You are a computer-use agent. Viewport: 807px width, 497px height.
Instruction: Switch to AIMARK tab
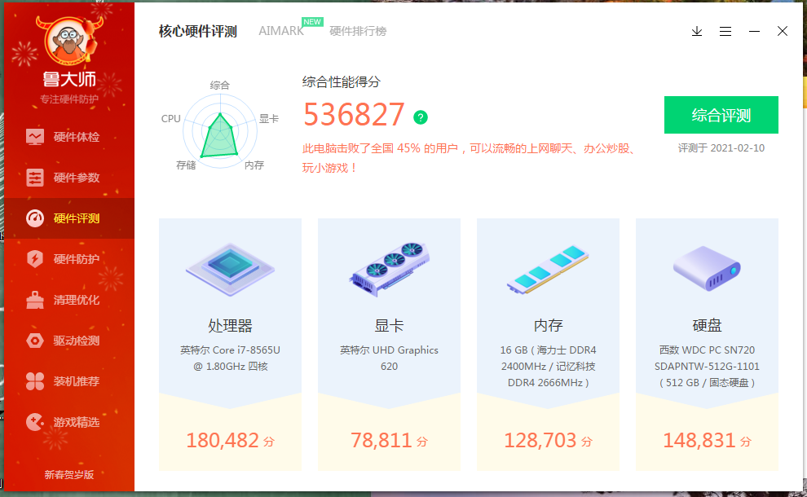coord(281,32)
